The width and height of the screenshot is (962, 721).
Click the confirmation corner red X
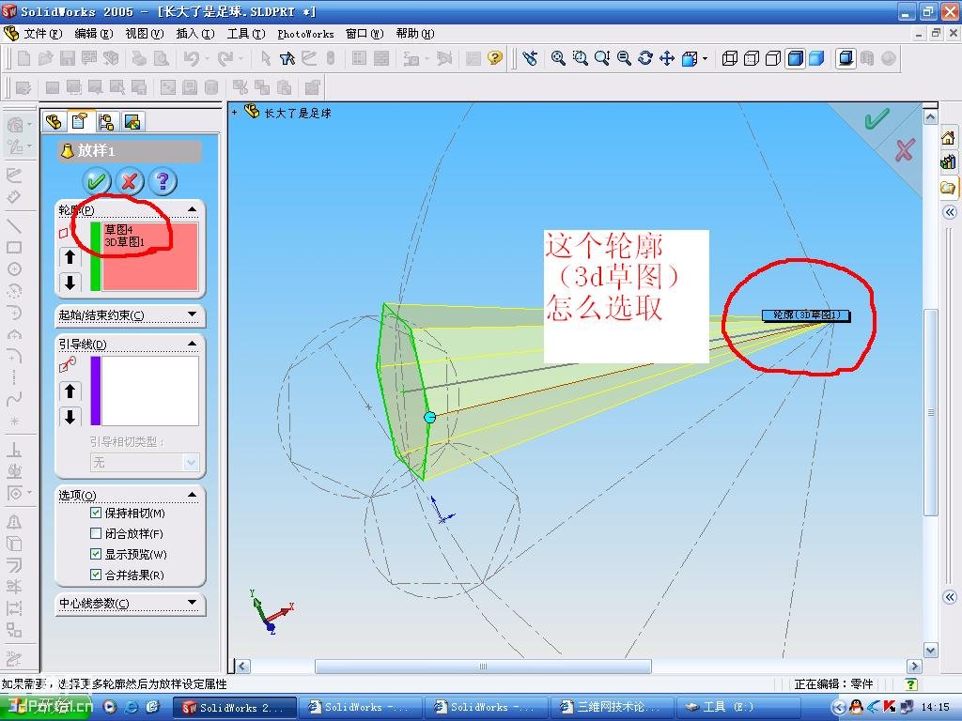(905, 149)
